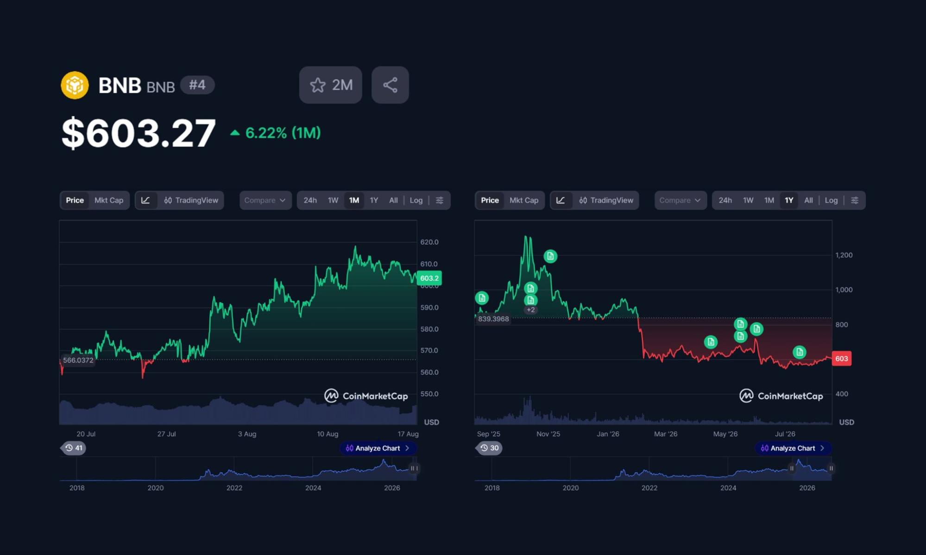
Task: Add BNB to watchlist with star button
Action: [330, 85]
